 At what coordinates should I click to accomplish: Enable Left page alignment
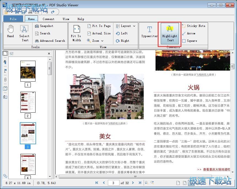(124, 33)
